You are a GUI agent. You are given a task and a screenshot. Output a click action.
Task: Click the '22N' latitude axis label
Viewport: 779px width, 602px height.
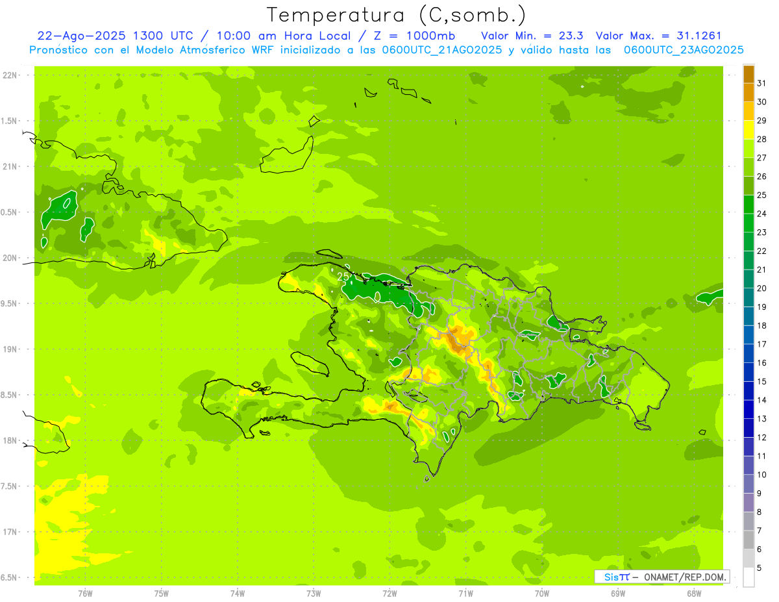(9, 75)
